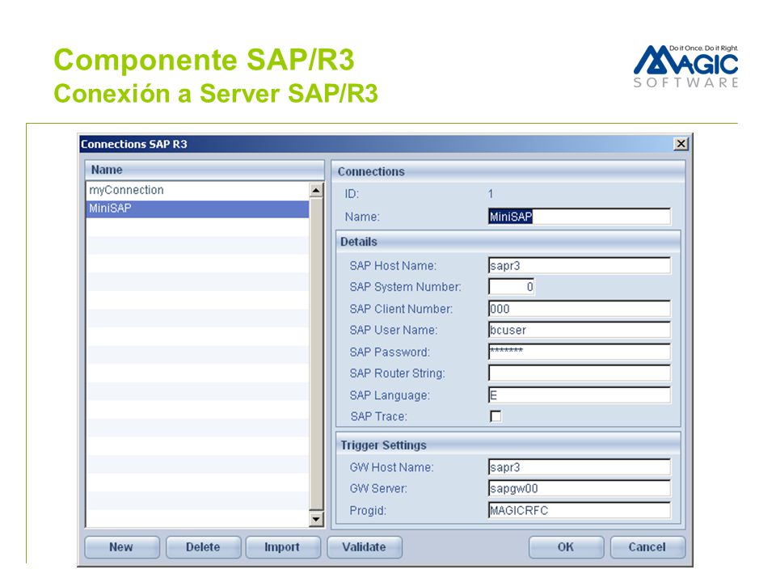Click the SAP System Number field
This screenshot has width=776, height=582.
(511, 287)
